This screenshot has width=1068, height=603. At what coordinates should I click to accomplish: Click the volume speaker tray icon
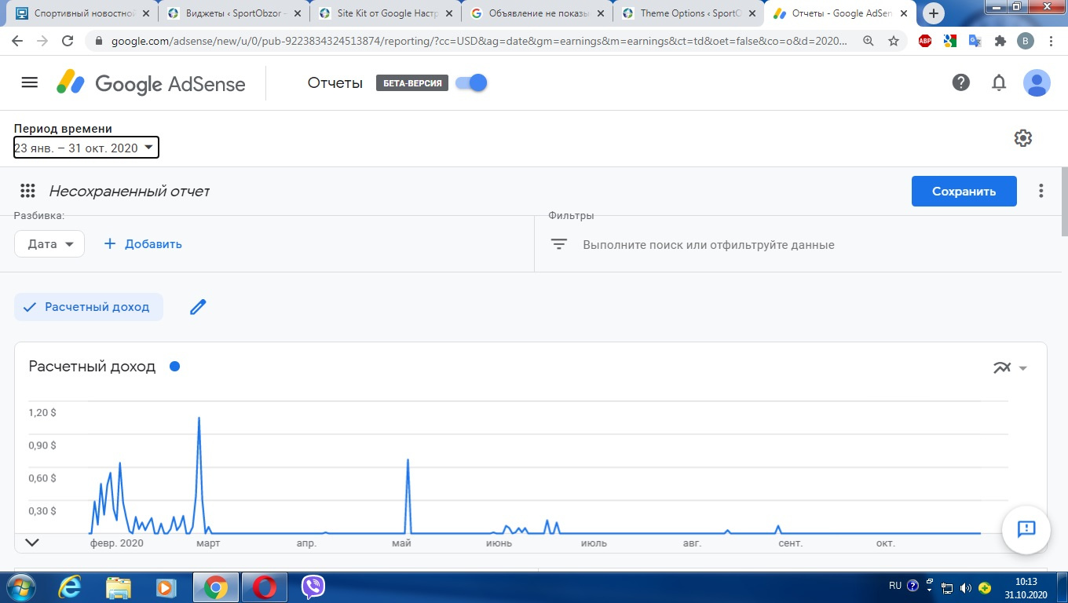pyautogui.click(x=965, y=587)
